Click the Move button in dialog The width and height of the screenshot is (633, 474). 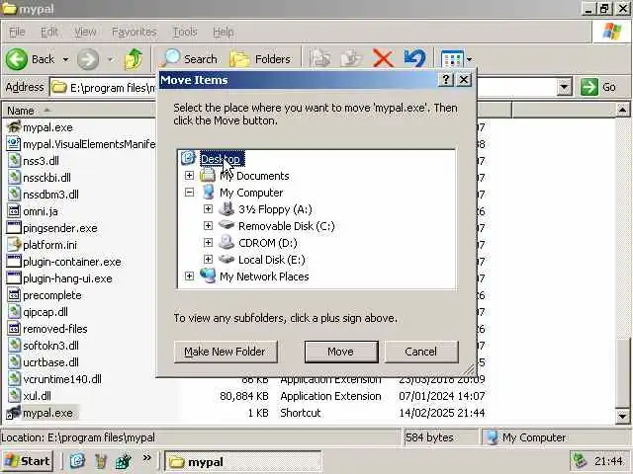341,352
